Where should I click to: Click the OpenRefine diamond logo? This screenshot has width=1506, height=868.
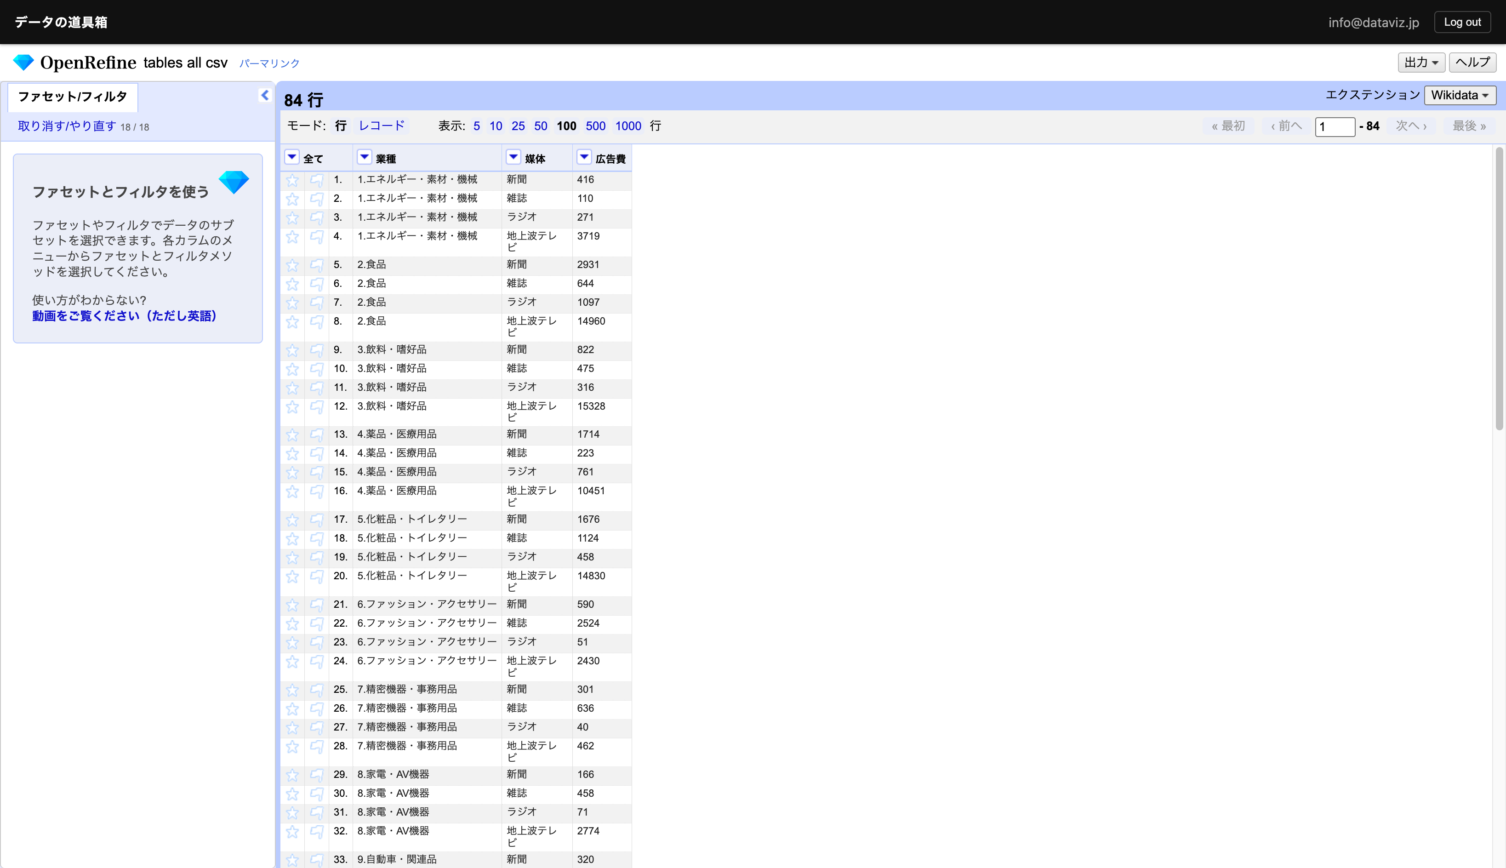[23, 62]
